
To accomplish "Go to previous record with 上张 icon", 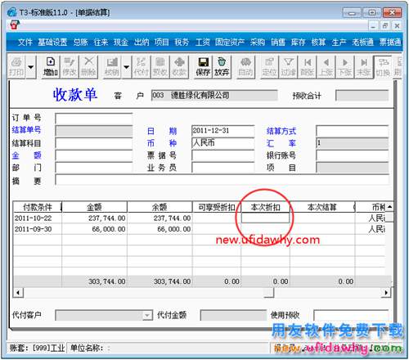I will coord(326,67).
